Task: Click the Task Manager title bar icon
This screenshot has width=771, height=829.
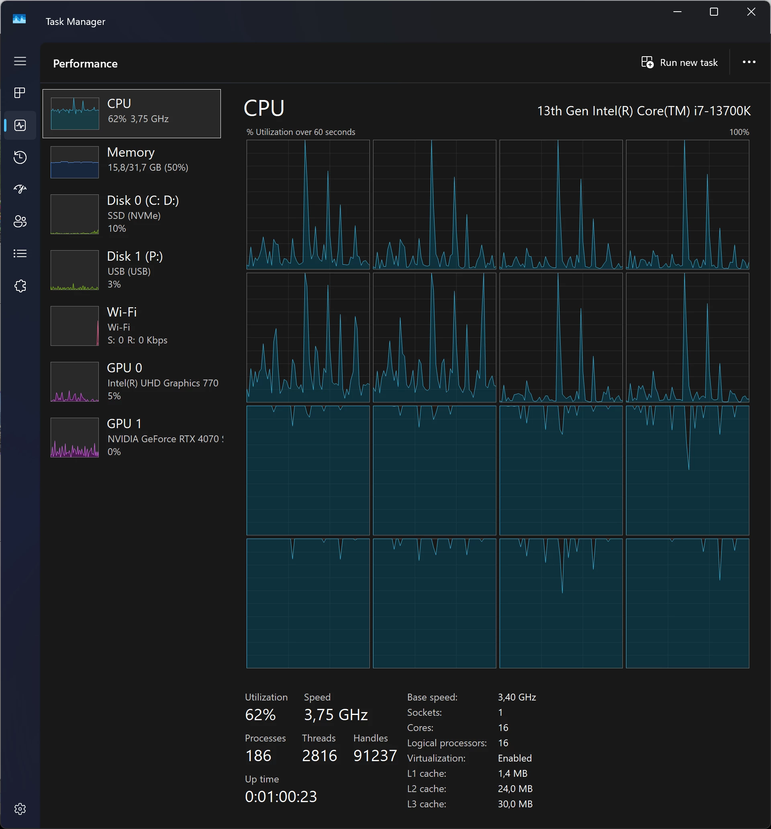Action: pos(19,19)
